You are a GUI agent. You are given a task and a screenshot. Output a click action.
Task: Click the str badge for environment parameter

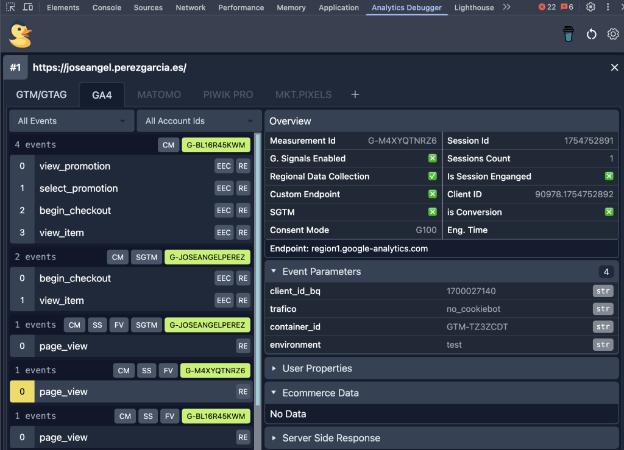coord(603,345)
